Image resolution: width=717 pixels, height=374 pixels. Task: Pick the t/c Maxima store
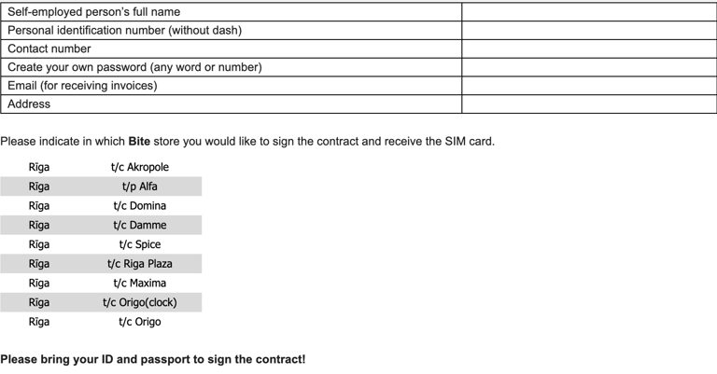pos(101,284)
